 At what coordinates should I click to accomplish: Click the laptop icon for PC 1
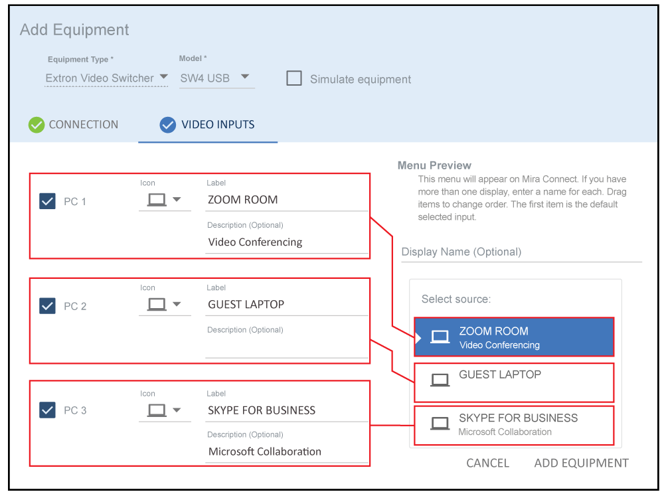point(157,200)
